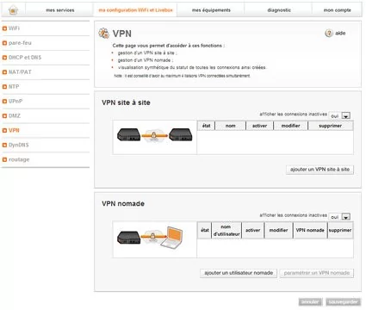
Task: Open the 'diagnostic' tab
Action: 279,10
